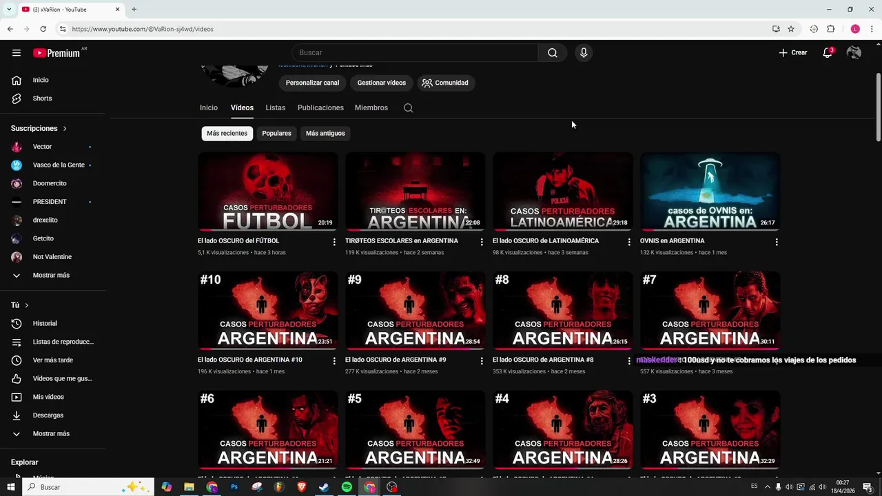The height and width of the screenshot is (496, 882).
Task: Click the address bar URL
Action: click(143, 29)
